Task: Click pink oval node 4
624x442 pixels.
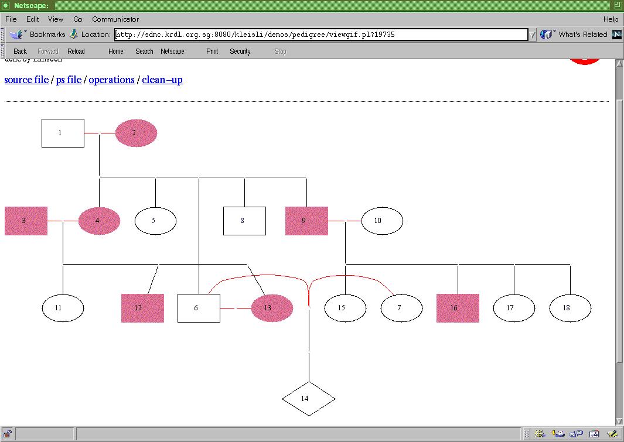Action: 99,221
